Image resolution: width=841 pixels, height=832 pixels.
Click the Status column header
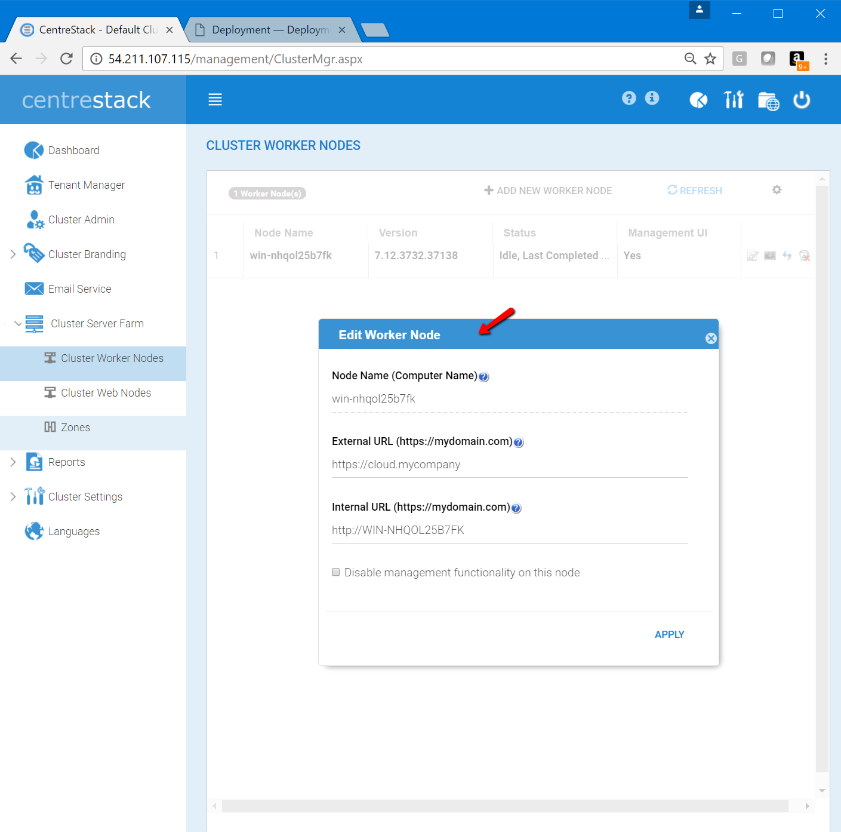(519, 233)
